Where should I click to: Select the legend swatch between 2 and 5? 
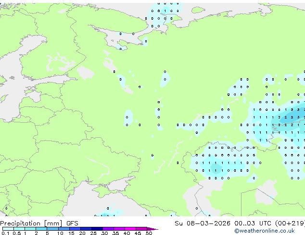pyautogui.click(x=41, y=229)
